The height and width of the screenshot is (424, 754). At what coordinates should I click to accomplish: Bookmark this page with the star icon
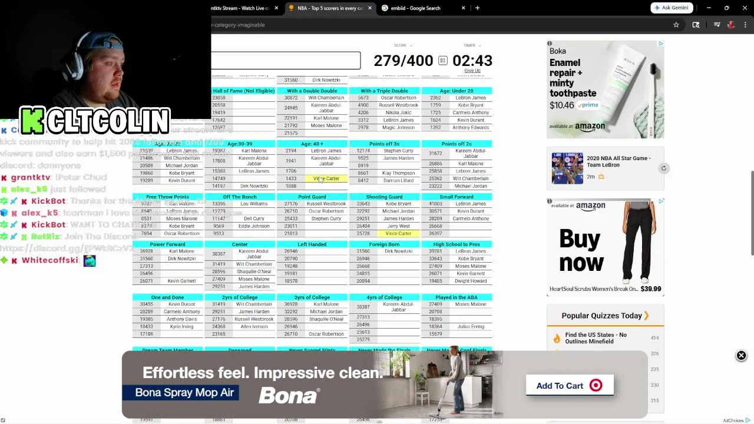[x=676, y=25]
